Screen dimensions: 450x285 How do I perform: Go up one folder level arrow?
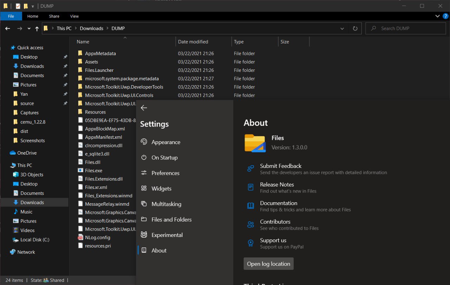tap(37, 29)
